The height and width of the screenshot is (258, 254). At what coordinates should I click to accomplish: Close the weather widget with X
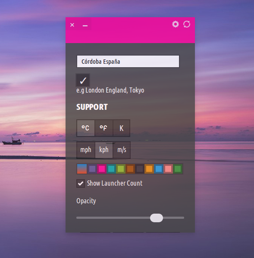tap(72, 25)
